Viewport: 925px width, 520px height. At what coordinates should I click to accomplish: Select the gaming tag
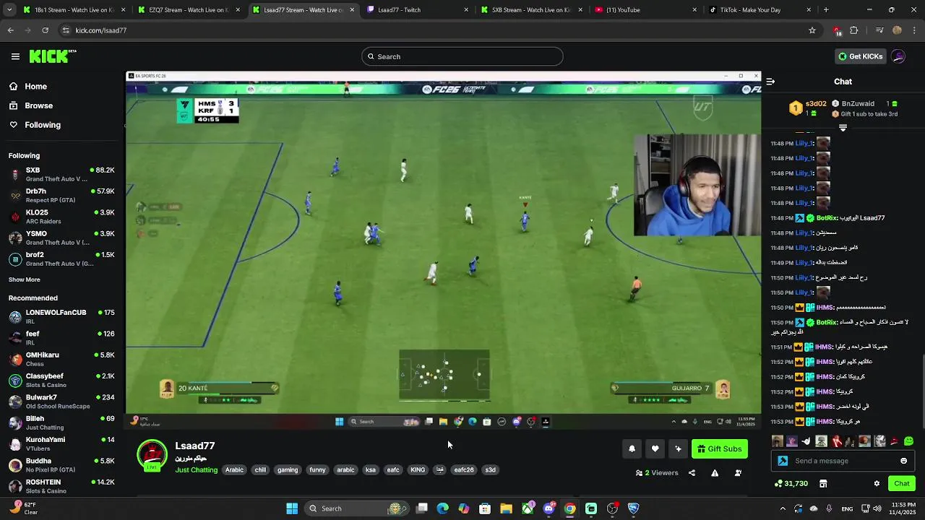pos(288,470)
